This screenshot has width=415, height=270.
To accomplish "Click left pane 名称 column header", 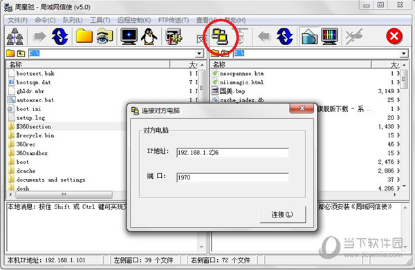I will coord(88,64).
